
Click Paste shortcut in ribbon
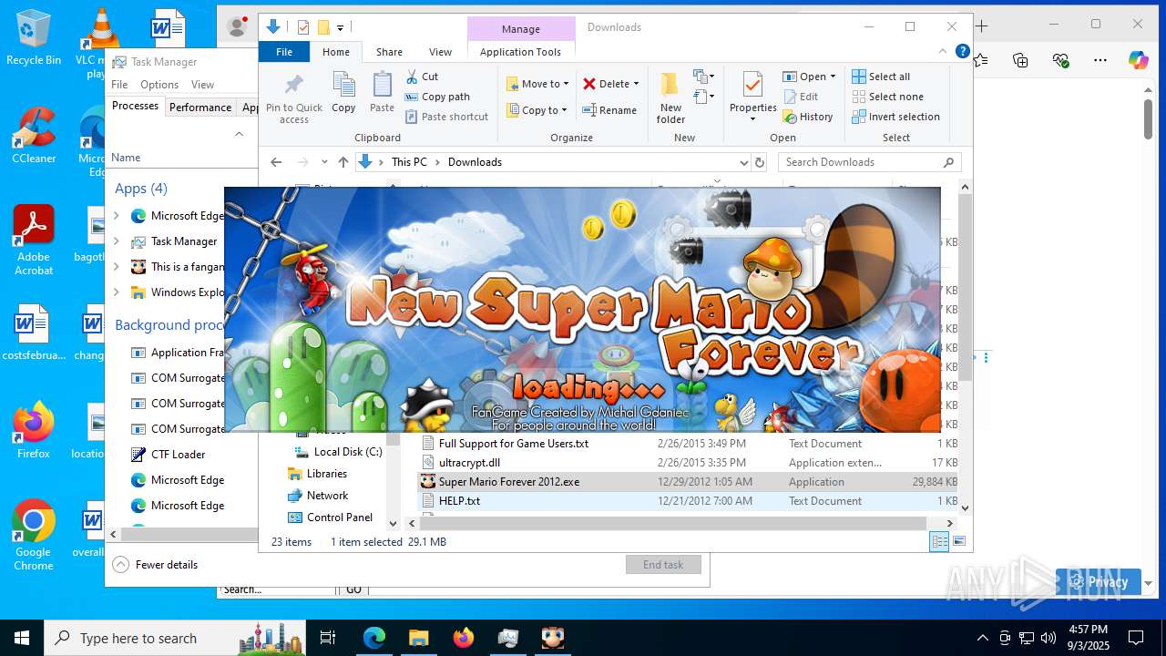pos(446,117)
